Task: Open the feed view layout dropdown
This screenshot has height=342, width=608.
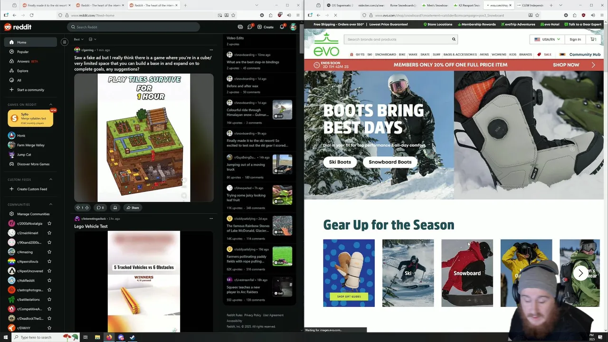Action: pyautogui.click(x=92, y=39)
